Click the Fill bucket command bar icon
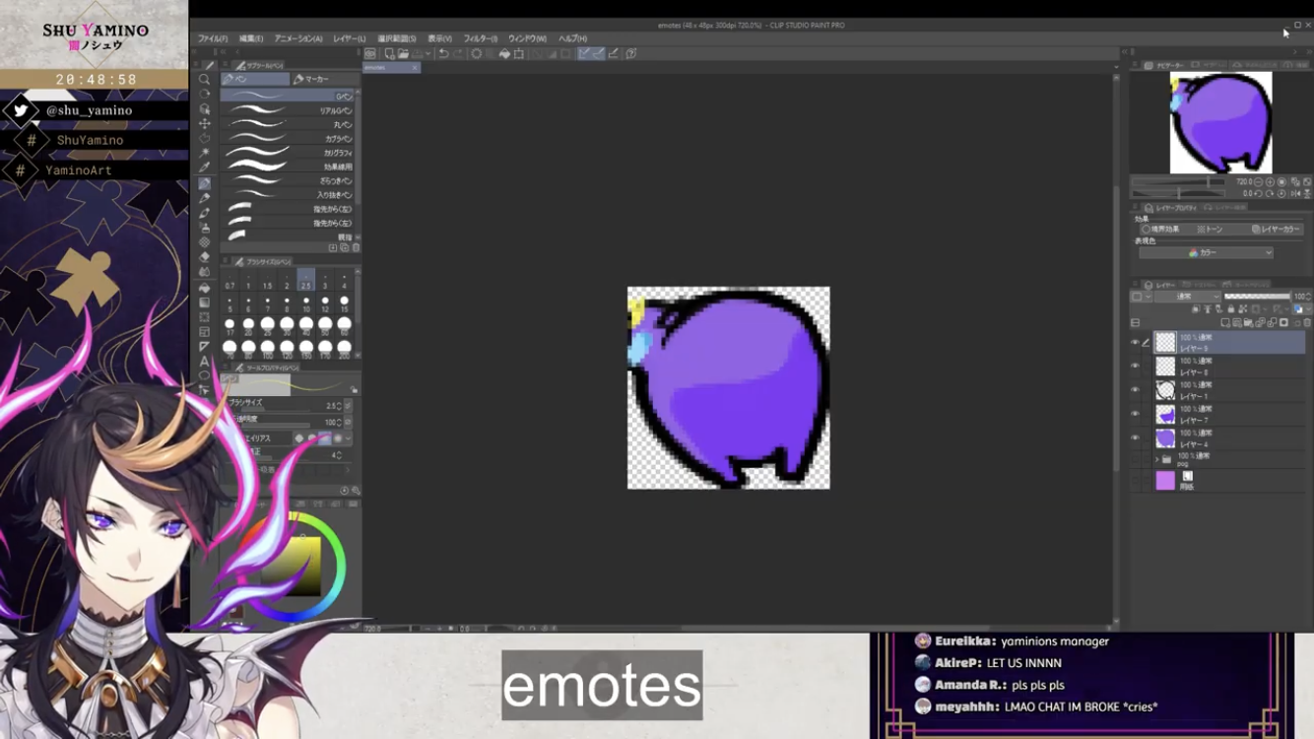This screenshot has width=1314, height=739. coord(504,53)
